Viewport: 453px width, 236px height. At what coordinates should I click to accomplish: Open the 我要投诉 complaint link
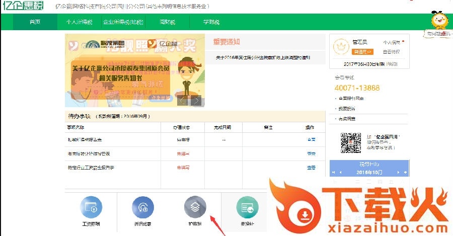coord(347,109)
